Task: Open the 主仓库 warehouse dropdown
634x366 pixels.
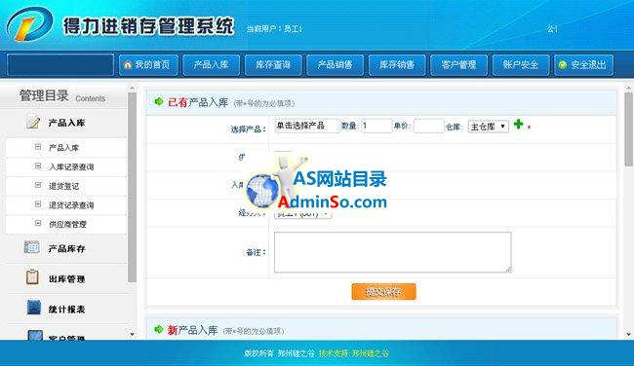Action: (489, 127)
